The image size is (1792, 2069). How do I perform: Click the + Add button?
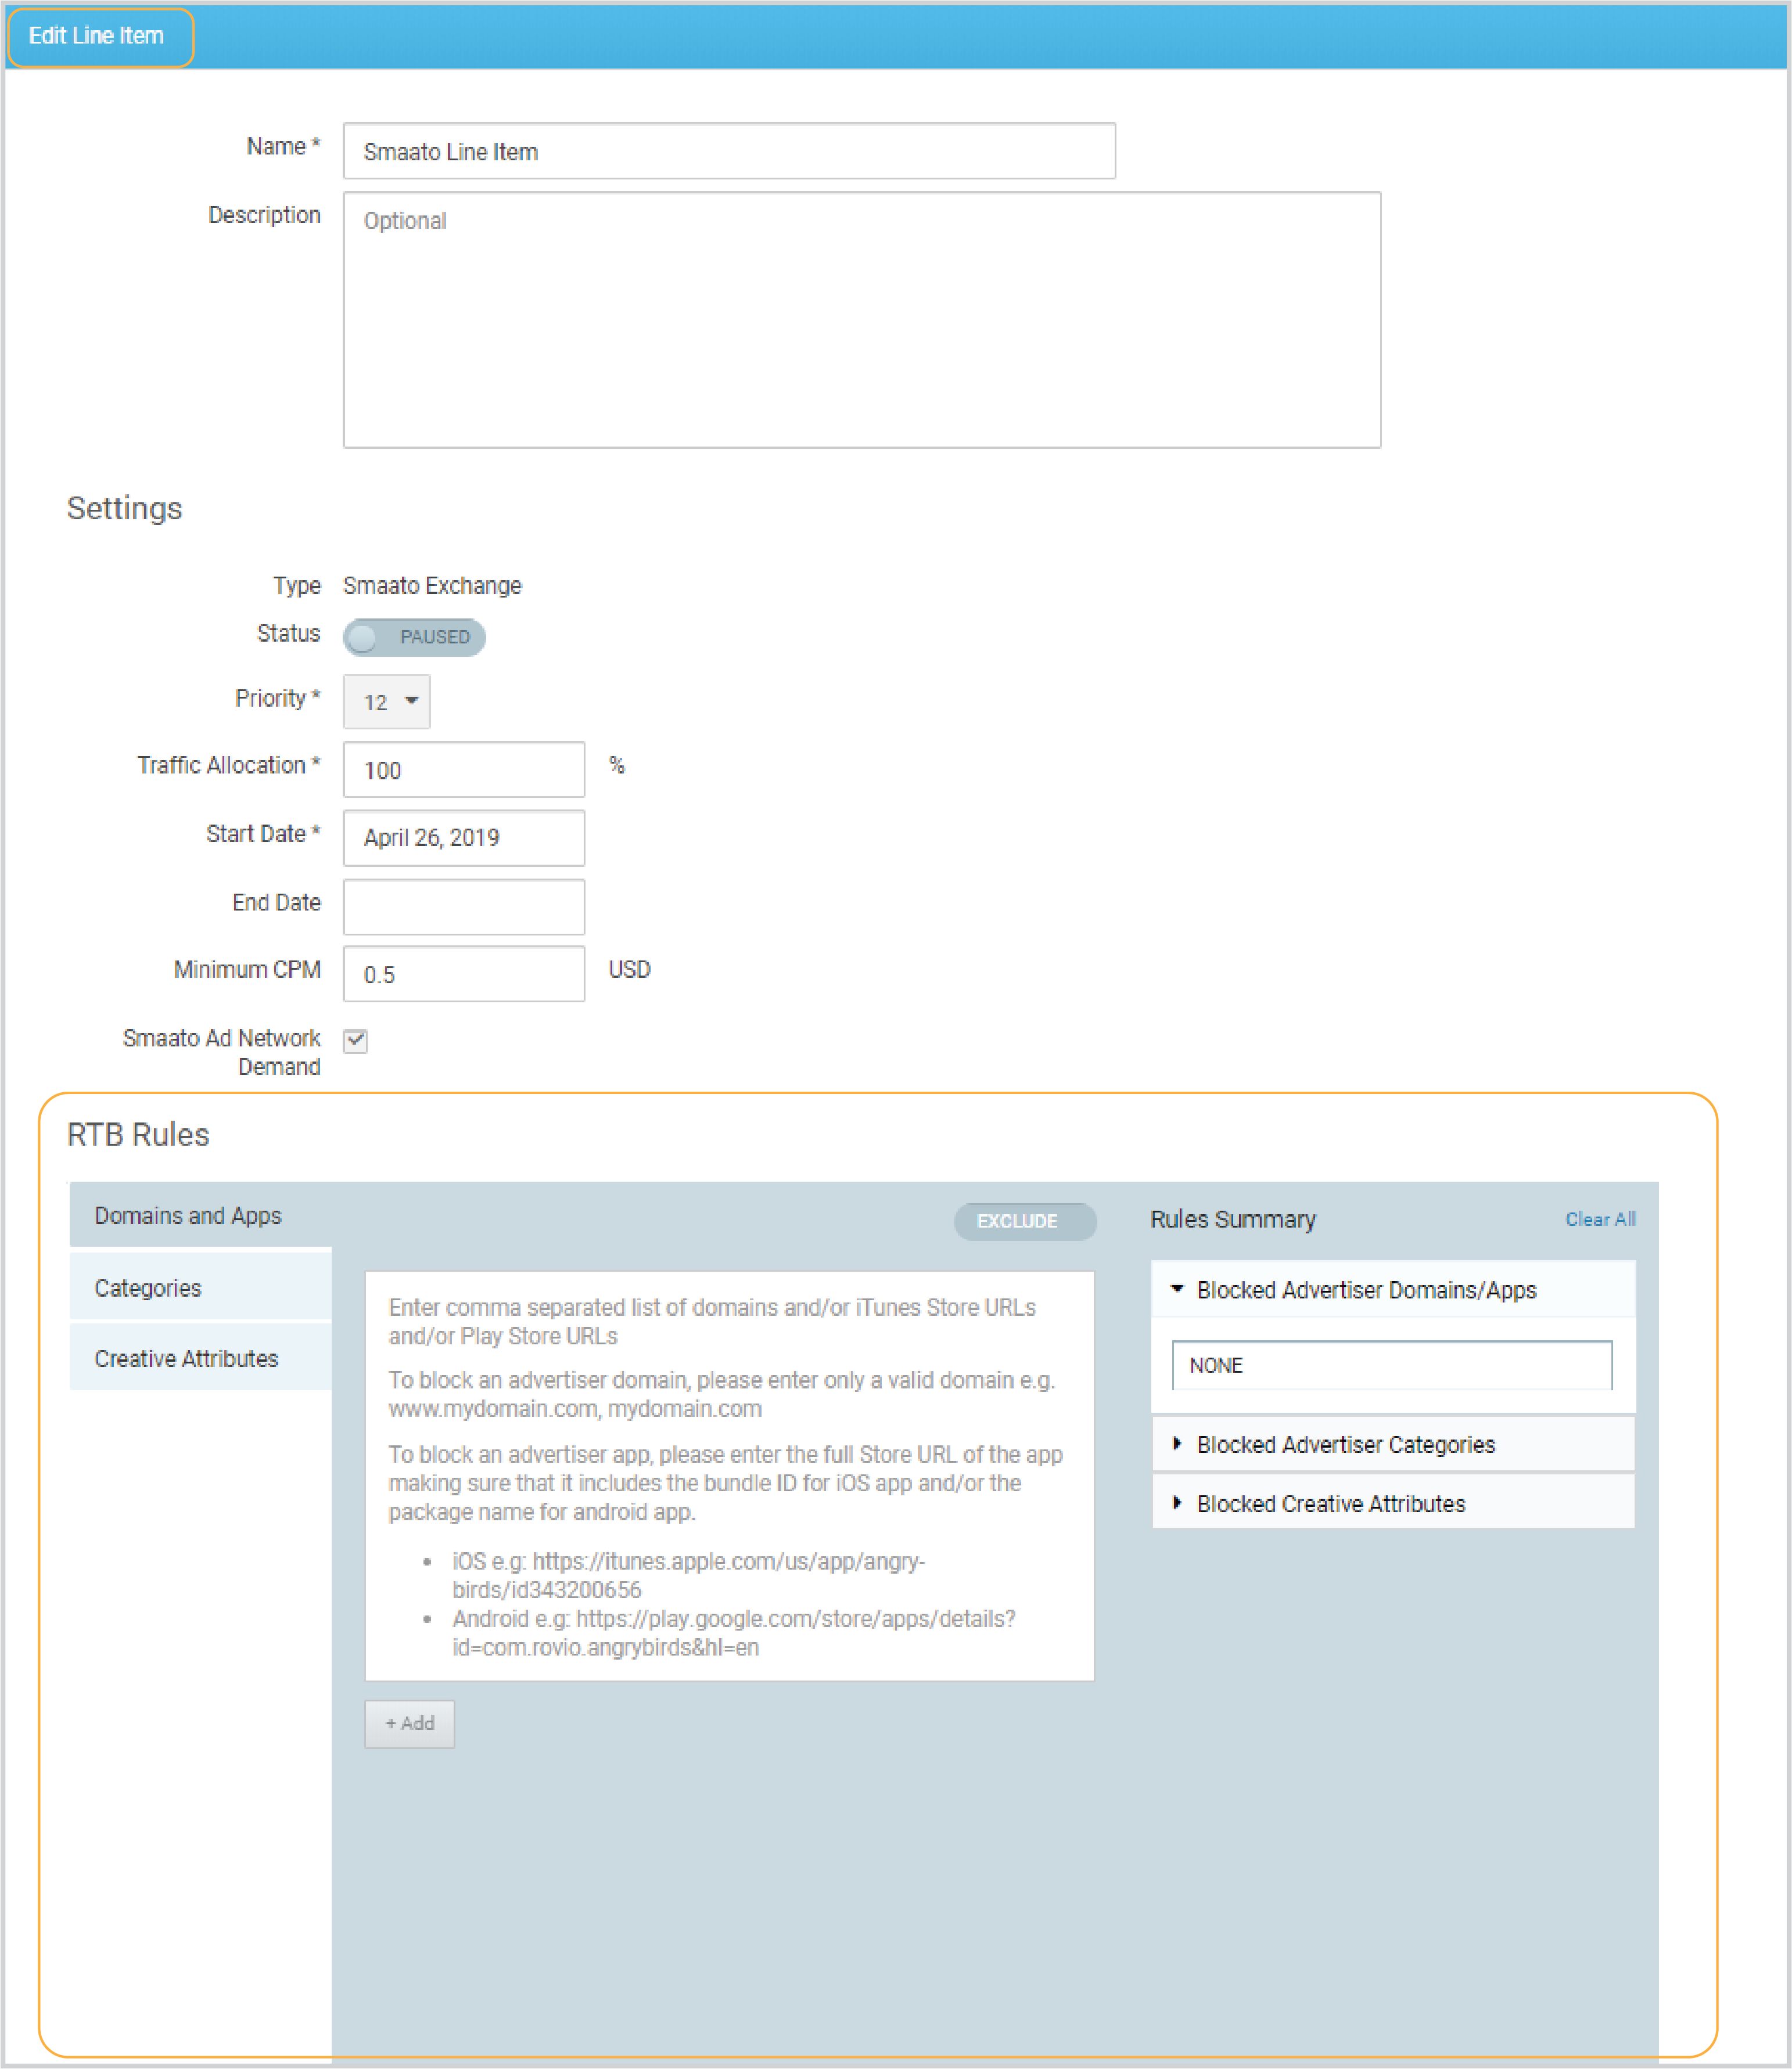[x=409, y=1723]
